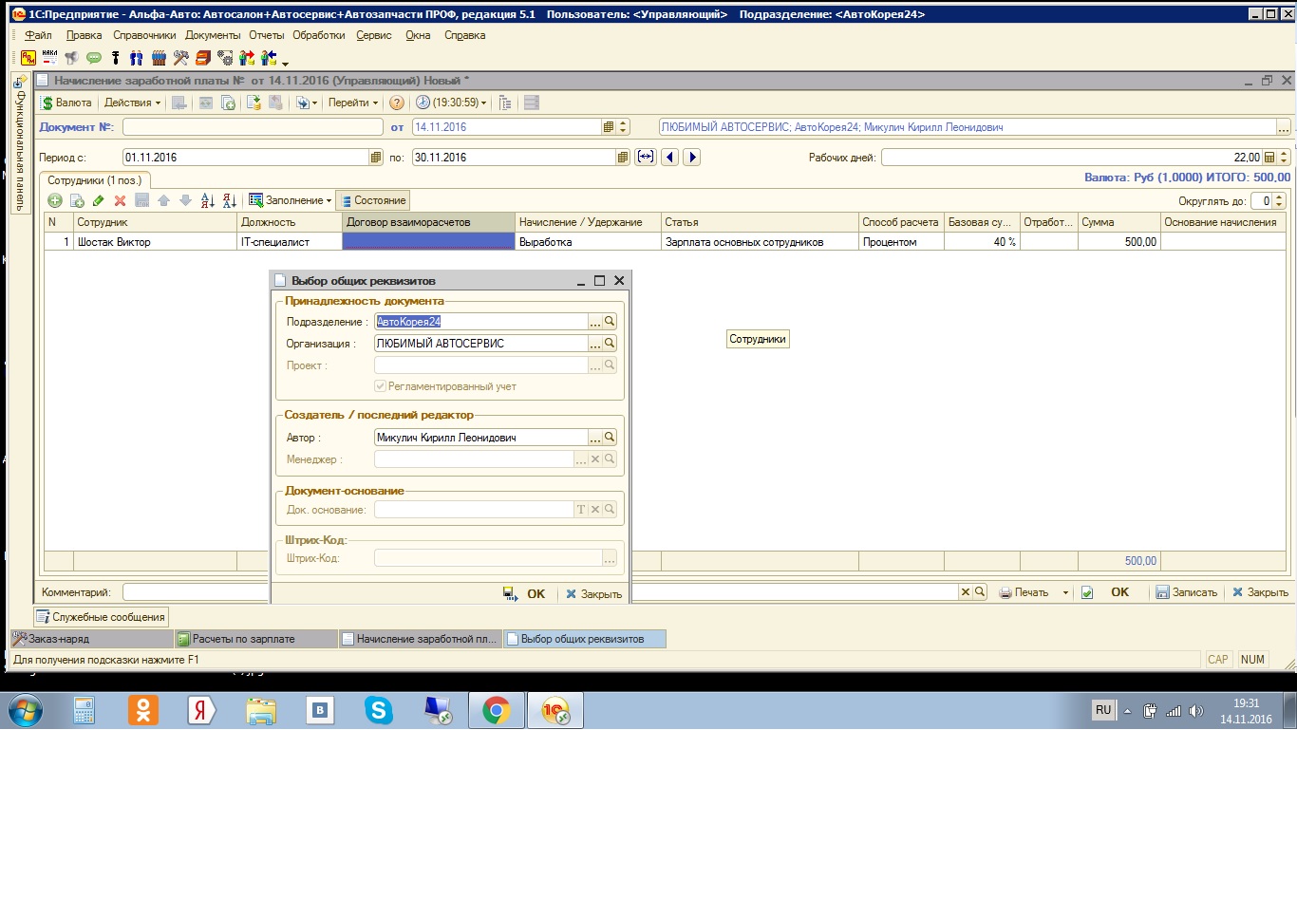Viewport: 1297px width, 917px height.
Task: Open selection list for Подразделение field
Action: tap(595, 322)
